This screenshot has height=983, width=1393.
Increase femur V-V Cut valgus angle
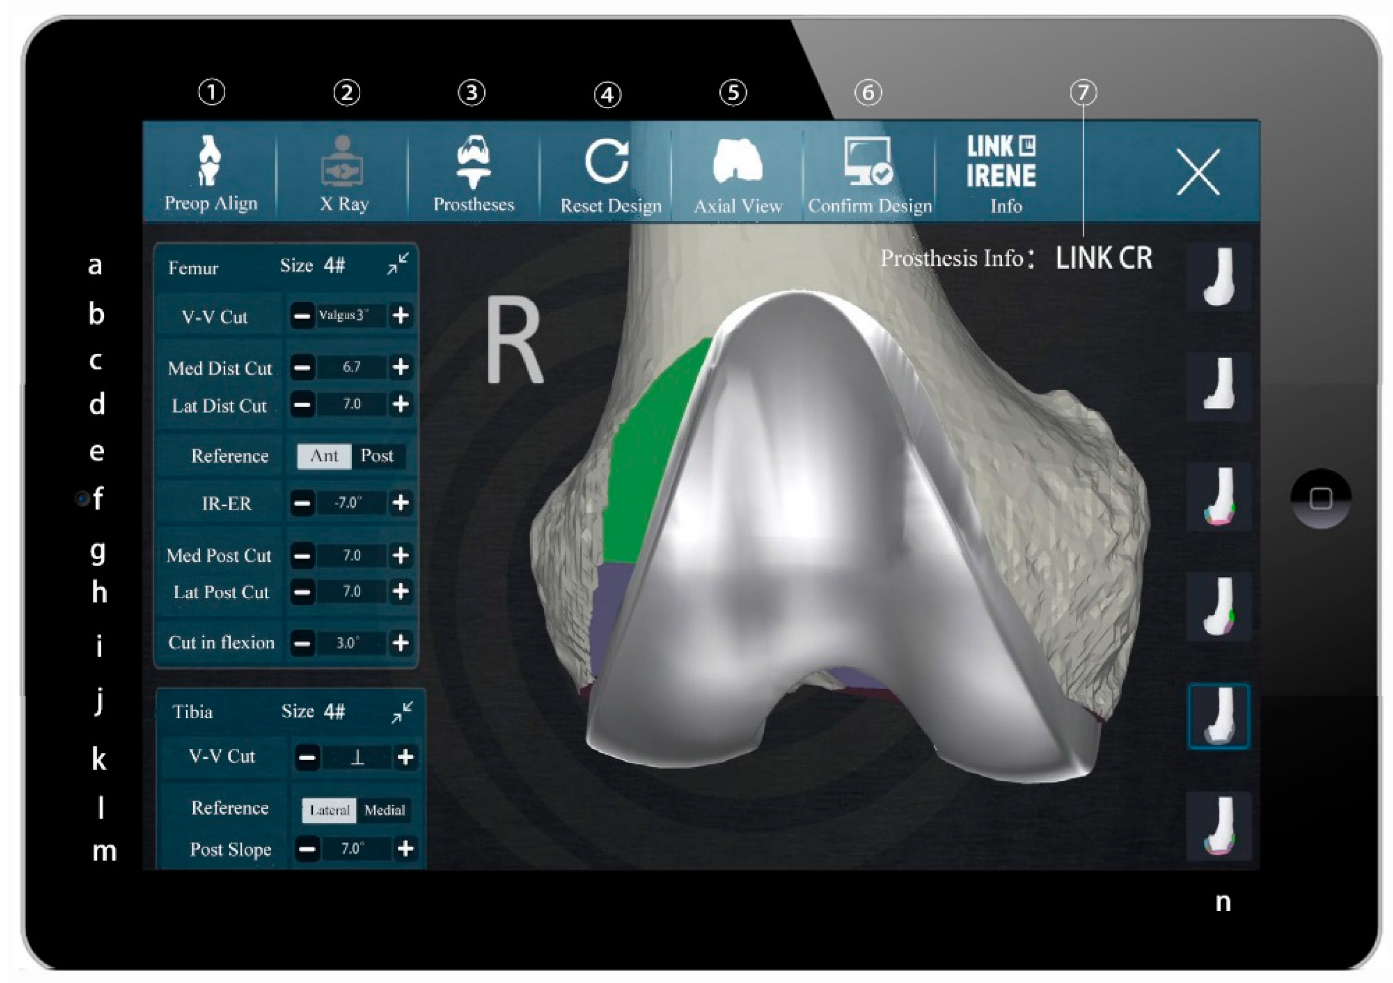pyautogui.click(x=400, y=315)
